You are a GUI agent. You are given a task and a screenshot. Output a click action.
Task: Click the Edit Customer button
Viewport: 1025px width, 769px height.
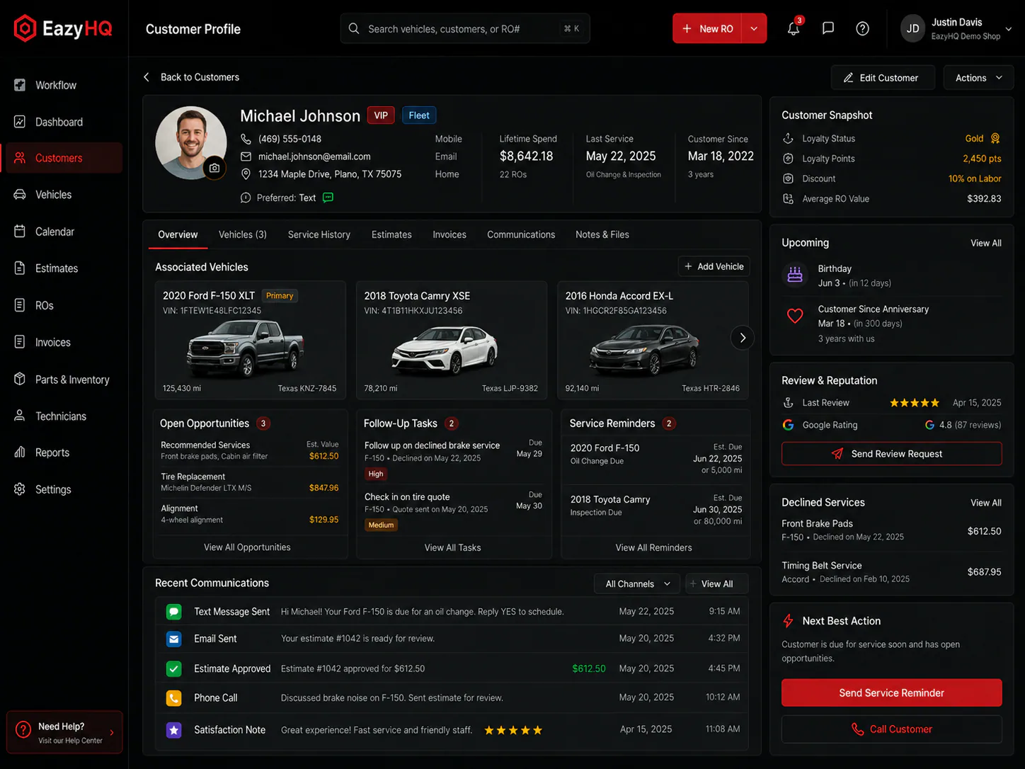tap(883, 78)
